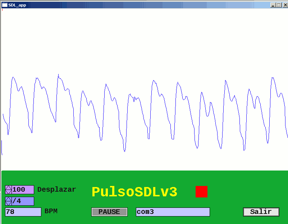The height and width of the screenshot is (224, 288).
Task: Increase the Desplazar value with up arrow
Action: click(x=8, y=188)
